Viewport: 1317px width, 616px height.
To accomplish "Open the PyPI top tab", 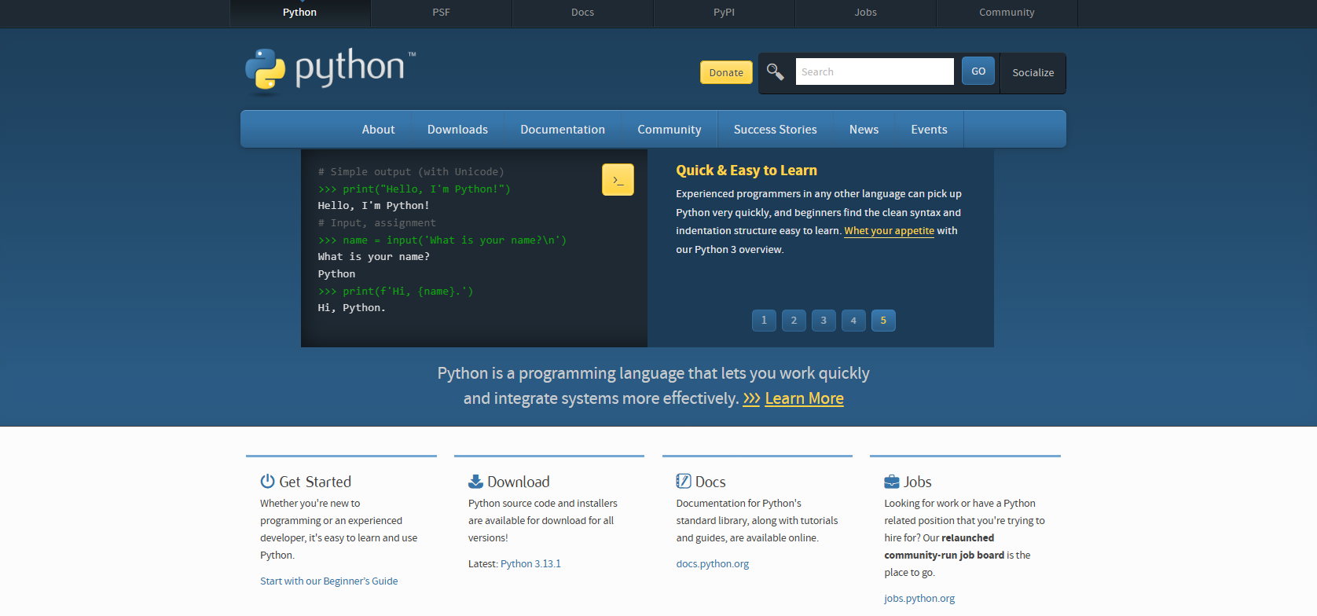I will pos(725,13).
